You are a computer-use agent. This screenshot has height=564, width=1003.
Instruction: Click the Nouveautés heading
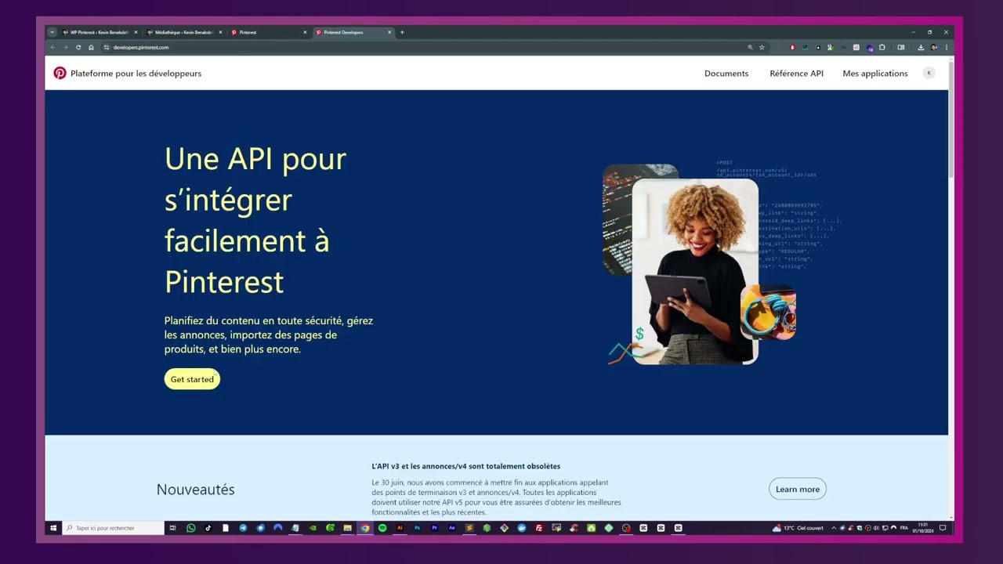195,490
